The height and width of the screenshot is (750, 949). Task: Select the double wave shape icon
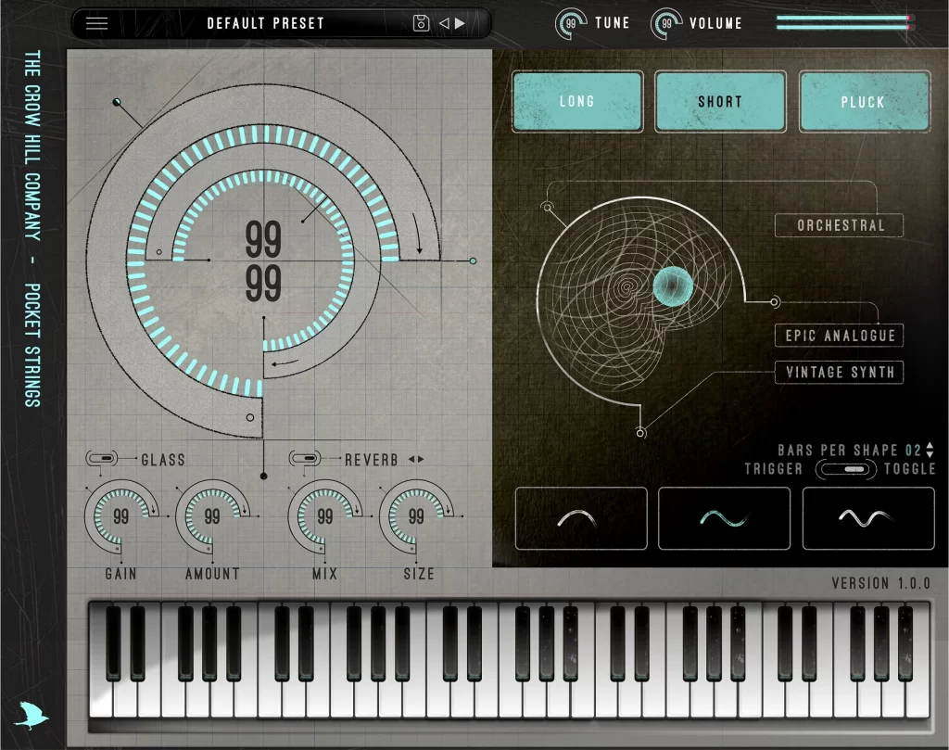pos(867,518)
